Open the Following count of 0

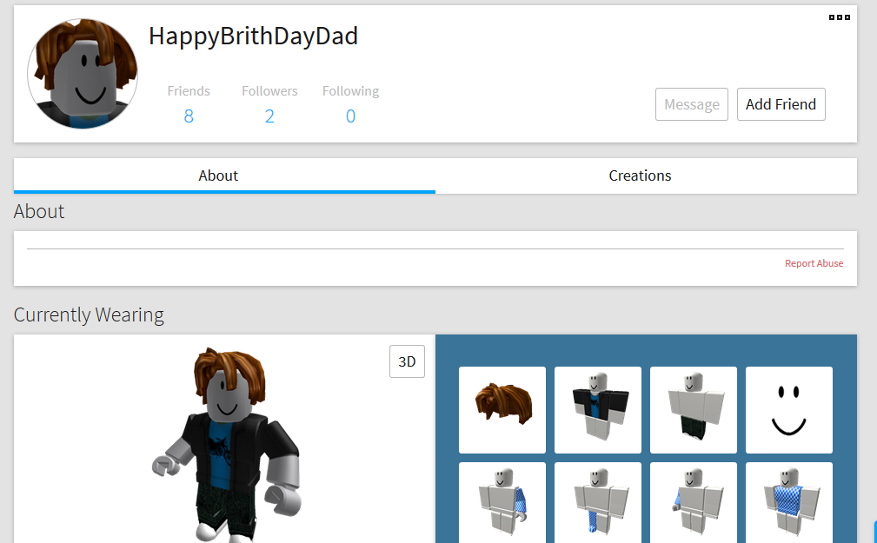point(350,116)
